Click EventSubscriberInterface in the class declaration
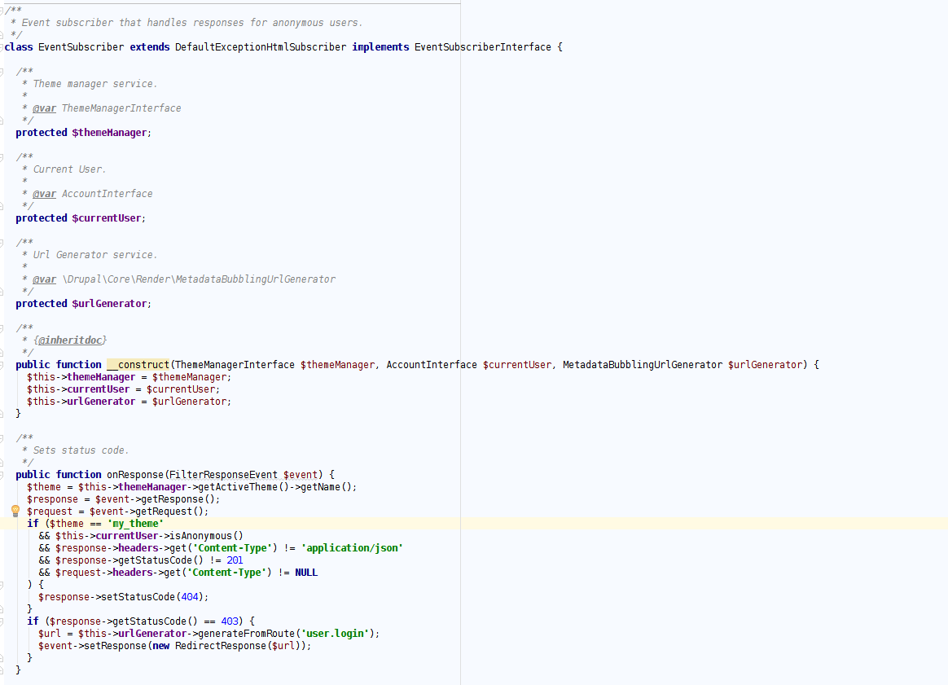This screenshot has height=685, width=948. (482, 47)
